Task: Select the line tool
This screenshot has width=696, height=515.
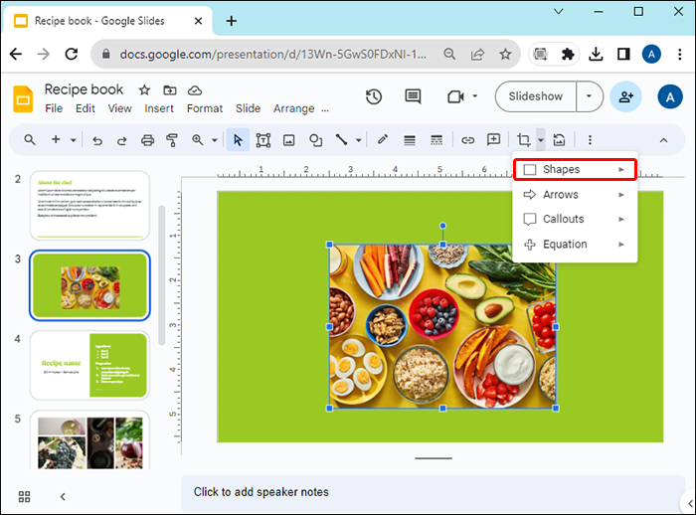Action: pos(341,140)
